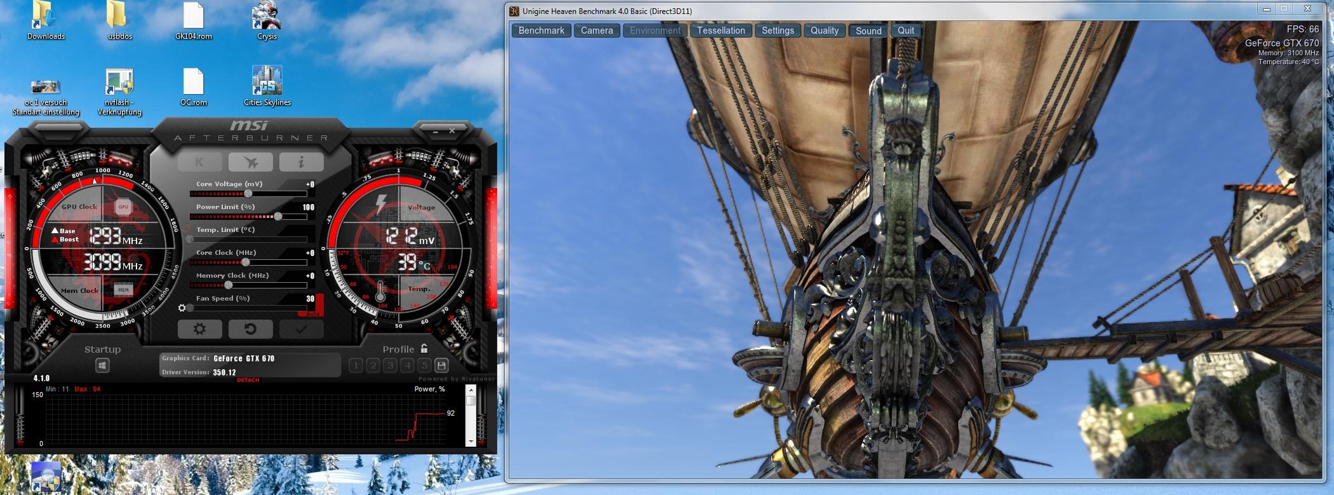Open the Afterburner information i button
The width and height of the screenshot is (1334, 495).
301,162
